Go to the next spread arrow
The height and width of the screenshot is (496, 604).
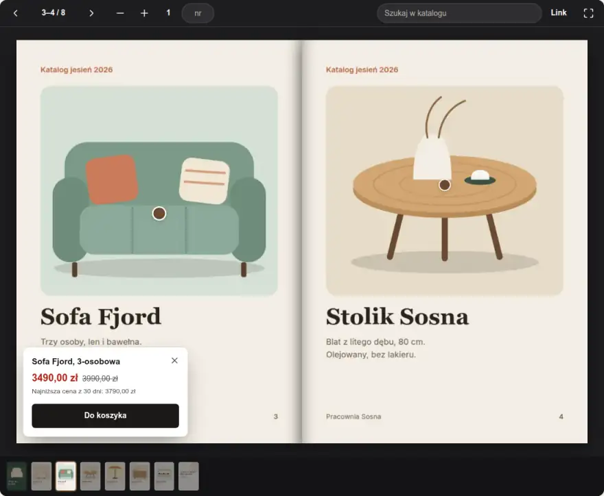tap(91, 13)
